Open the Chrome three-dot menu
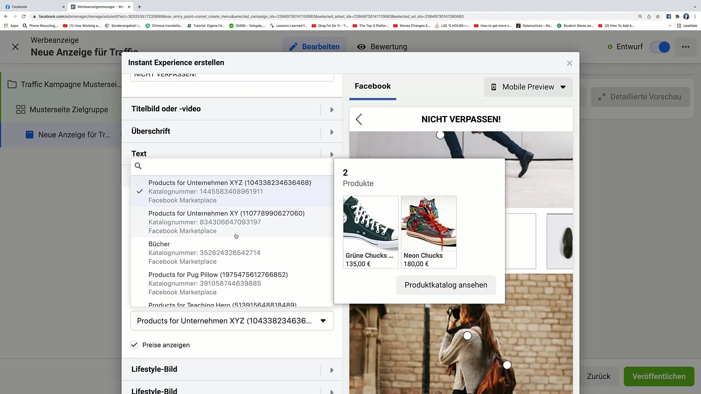The height and width of the screenshot is (394, 701). point(695,16)
